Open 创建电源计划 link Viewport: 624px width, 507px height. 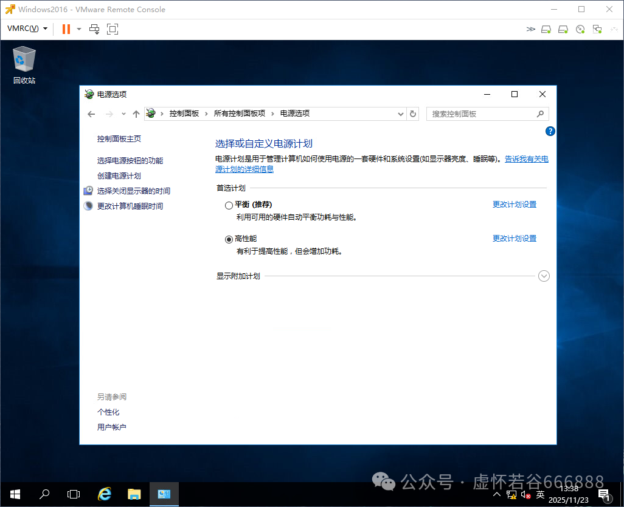click(119, 175)
